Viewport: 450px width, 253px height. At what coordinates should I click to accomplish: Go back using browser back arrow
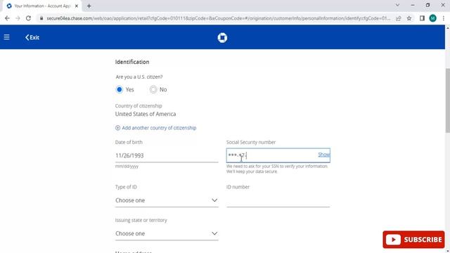point(7,18)
